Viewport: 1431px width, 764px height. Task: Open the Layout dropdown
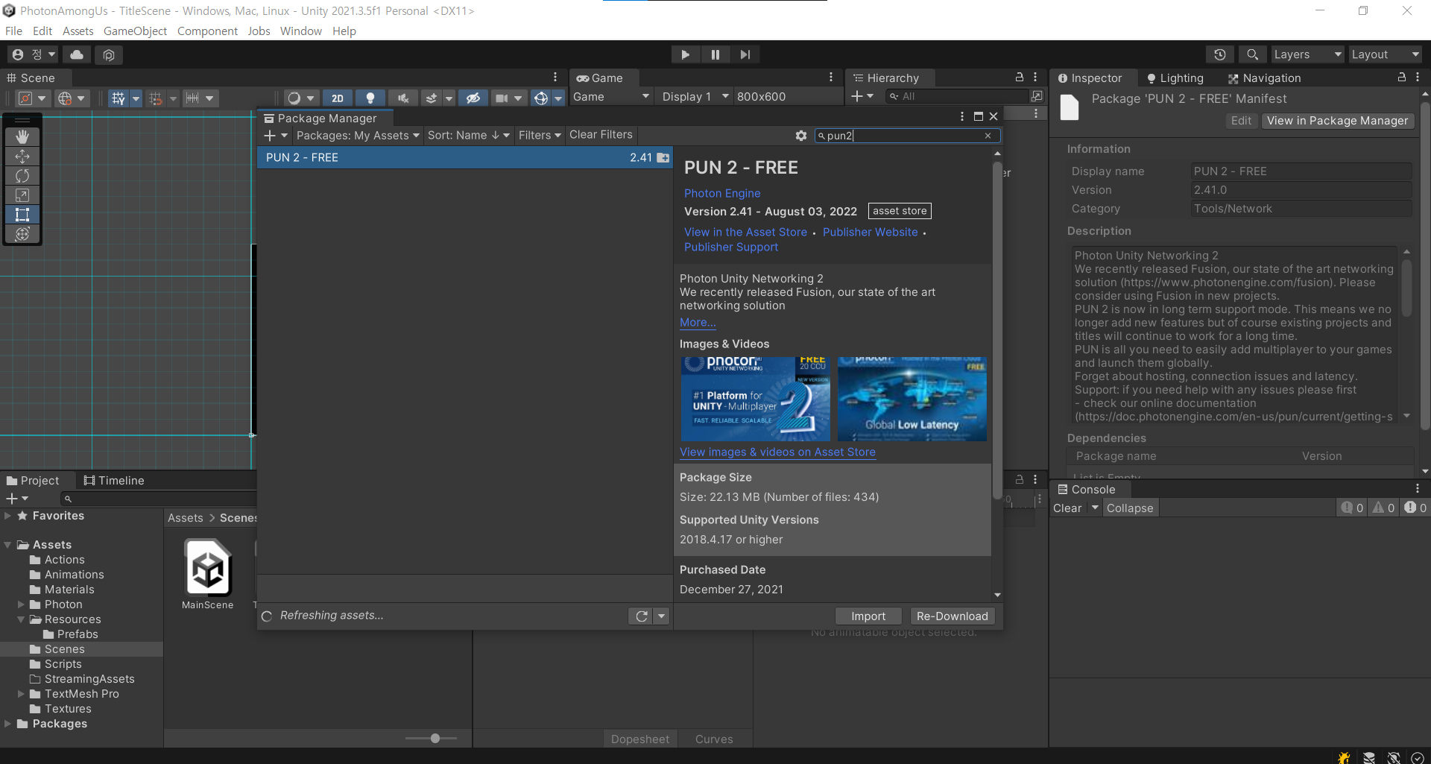pyautogui.click(x=1385, y=54)
